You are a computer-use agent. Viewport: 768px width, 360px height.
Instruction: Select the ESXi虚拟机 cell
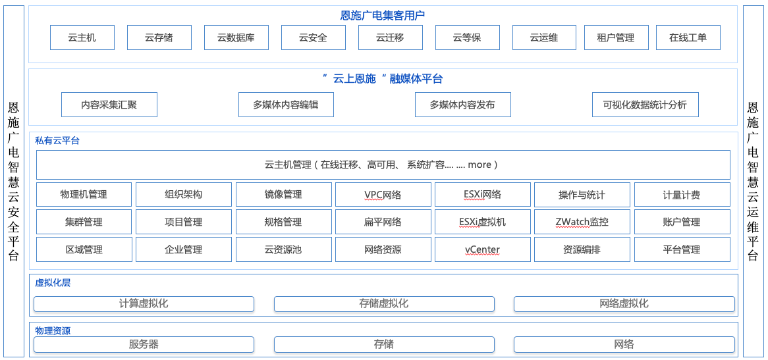(482, 222)
